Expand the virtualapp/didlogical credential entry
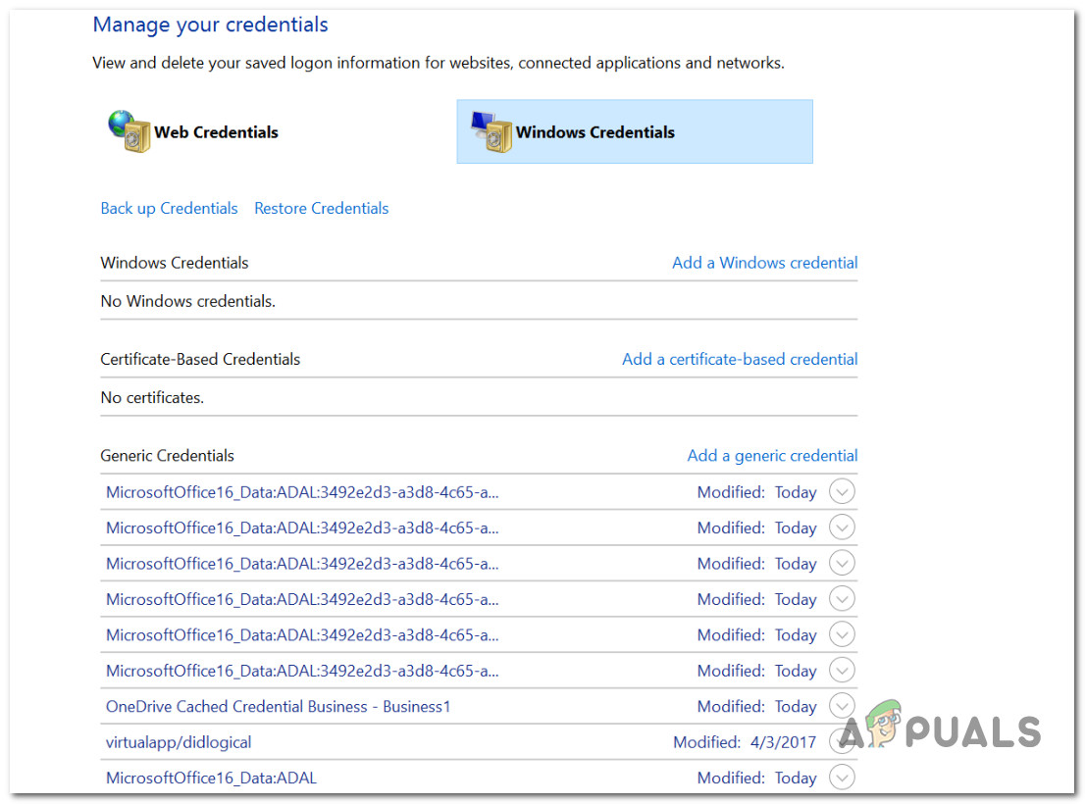Screen dimensions: 1085x804 pos(842,741)
